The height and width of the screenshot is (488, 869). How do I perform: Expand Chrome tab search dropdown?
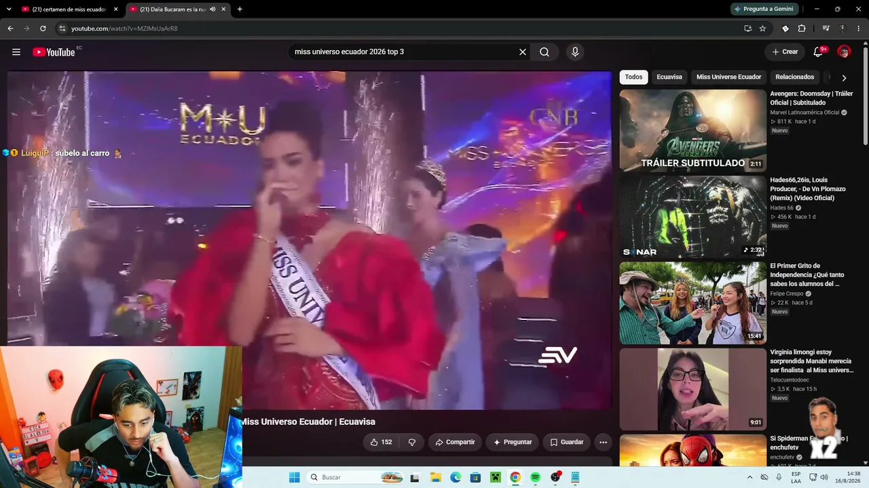pyautogui.click(x=9, y=9)
